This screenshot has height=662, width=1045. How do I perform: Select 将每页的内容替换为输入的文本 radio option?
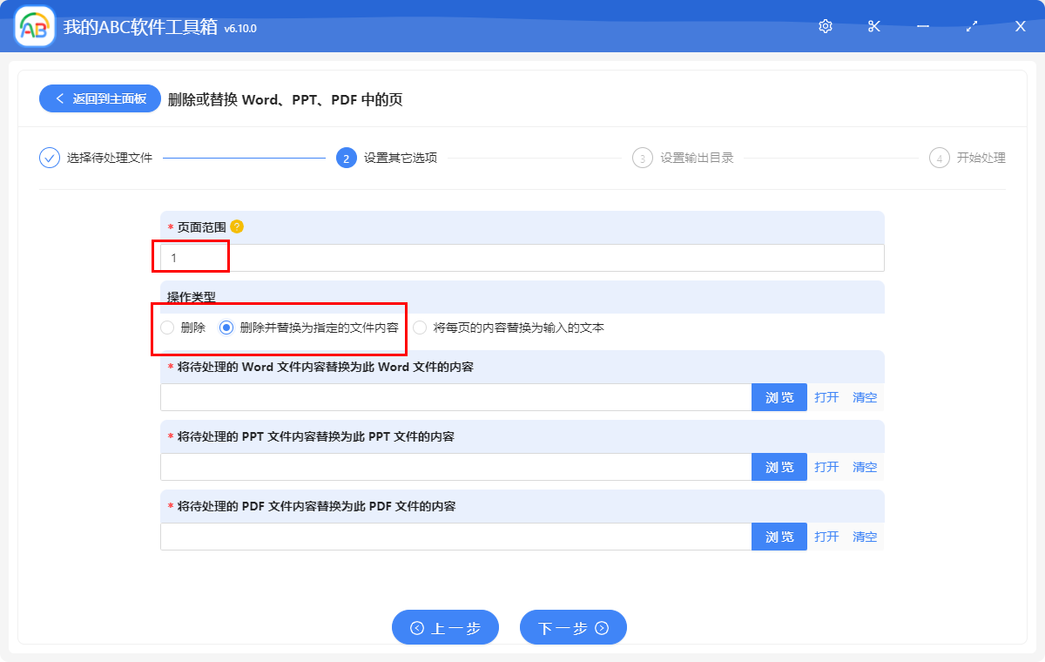tap(421, 328)
